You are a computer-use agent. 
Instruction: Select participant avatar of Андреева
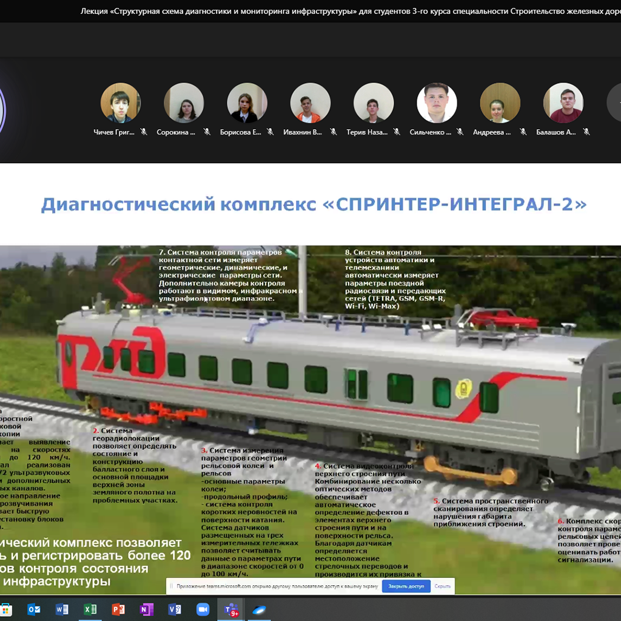tap(500, 102)
